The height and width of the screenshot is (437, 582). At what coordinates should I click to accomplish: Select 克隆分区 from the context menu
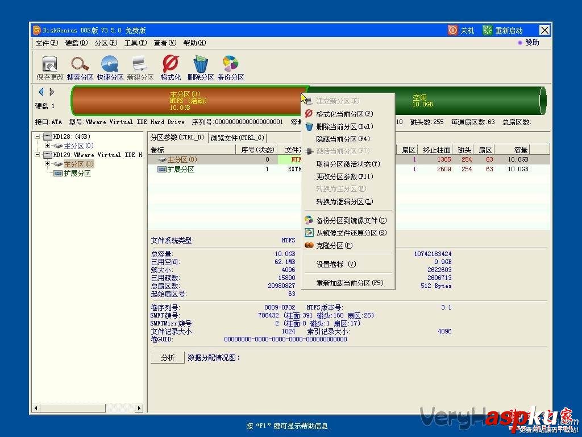pyautogui.click(x=335, y=246)
